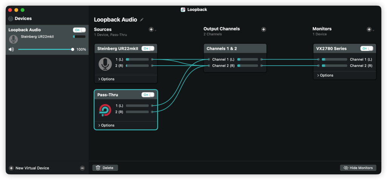Image resolution: width=387 pixels, height=180 pixels.
Task: Click the Delete button
Action: [105, 168]
